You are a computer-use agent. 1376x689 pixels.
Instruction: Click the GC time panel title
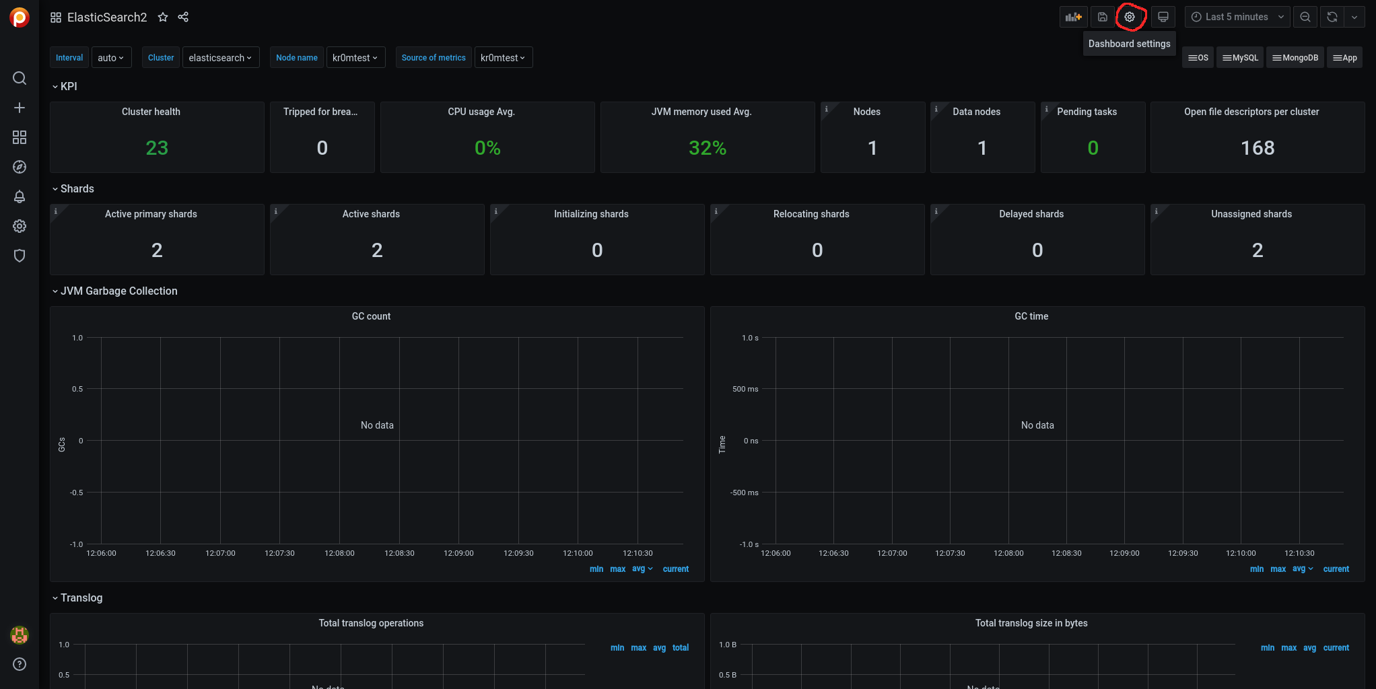click(1031, 316)
